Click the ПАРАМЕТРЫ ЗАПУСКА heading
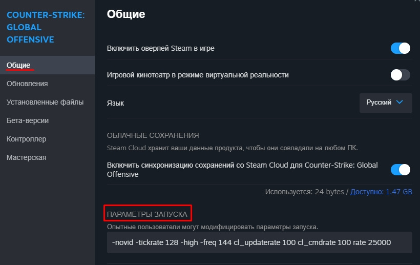Viewport: 420px width, 265px height. (x=146, y=213)
